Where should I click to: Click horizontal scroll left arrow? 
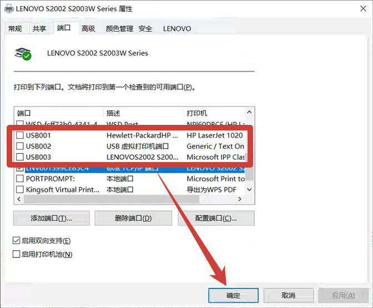(x=19, y=199)
